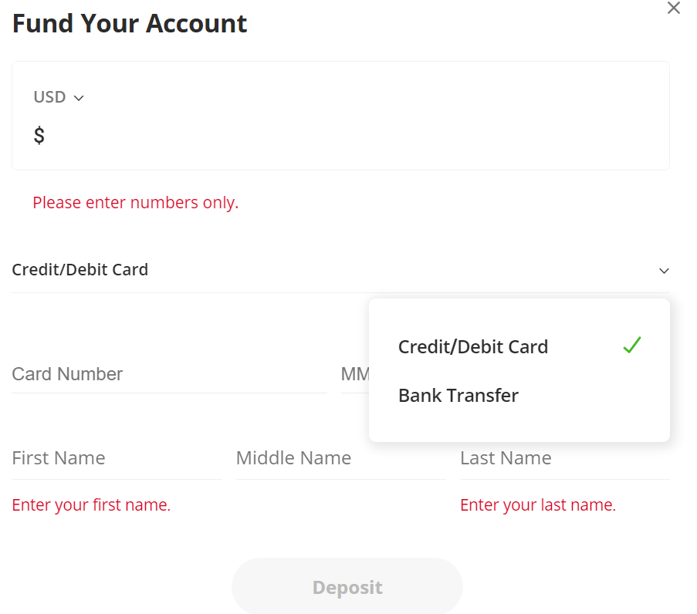Image resolution: width=697 pixels, height=614 pixels.
Task: Click the 'Enter your first name' error
Action: 91,505
